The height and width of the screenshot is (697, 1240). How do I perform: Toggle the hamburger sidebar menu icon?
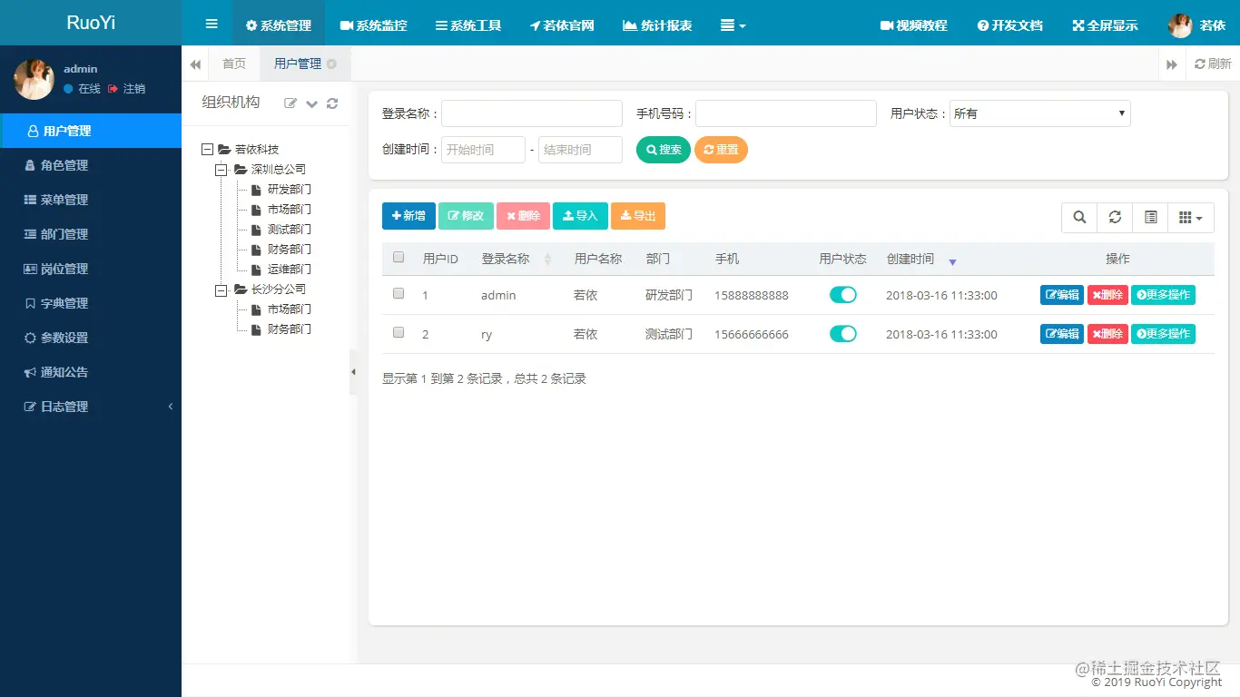[212, 25]
